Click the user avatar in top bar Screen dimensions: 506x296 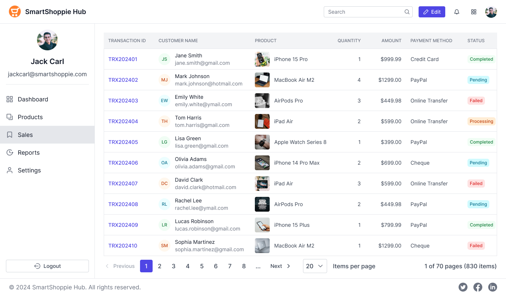click(x=491, y=12)
